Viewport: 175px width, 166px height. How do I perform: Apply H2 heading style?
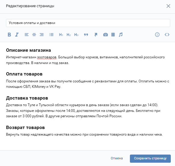(x=69, y=35)
